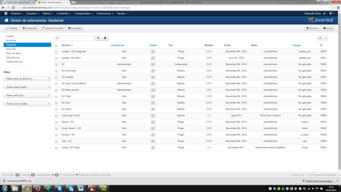Go to Descubrir in the sidebar
This screenshot has height=192, width=341.
tap(11, 49)
